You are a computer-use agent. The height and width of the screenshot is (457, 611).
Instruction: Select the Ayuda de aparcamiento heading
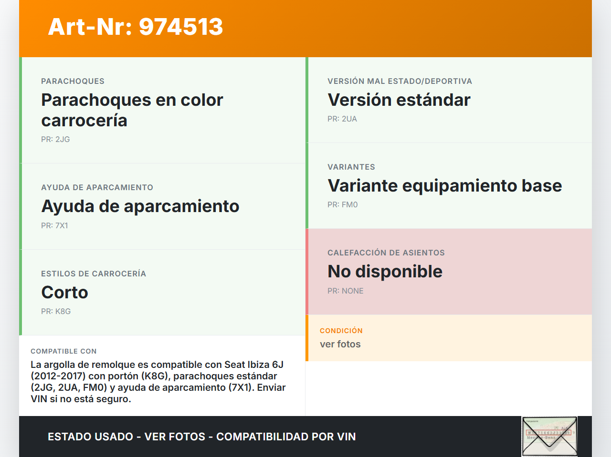[x=140, y=206]
